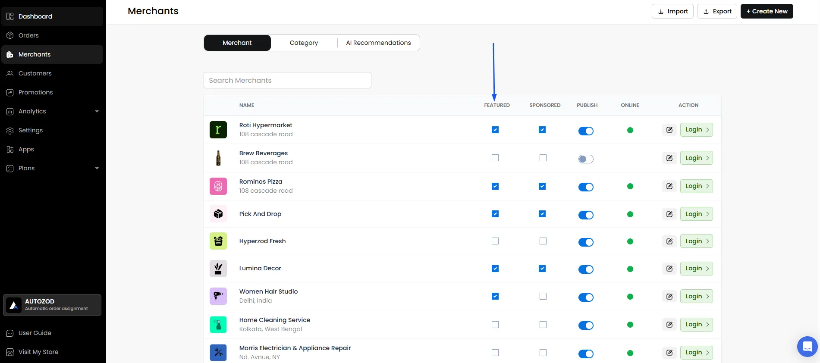Check Sponsored for Brew Beverages

click(543, 158)
